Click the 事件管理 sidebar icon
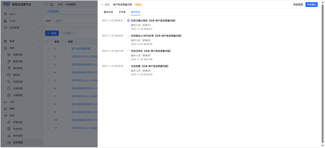325x148 pixels. click(x=9, y=136)
